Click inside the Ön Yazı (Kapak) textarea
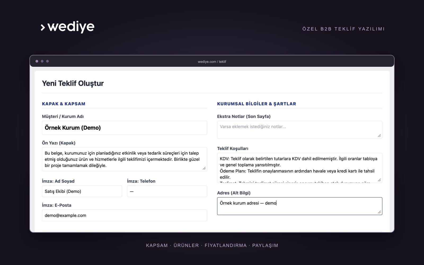424x265 pixels. 125,159
